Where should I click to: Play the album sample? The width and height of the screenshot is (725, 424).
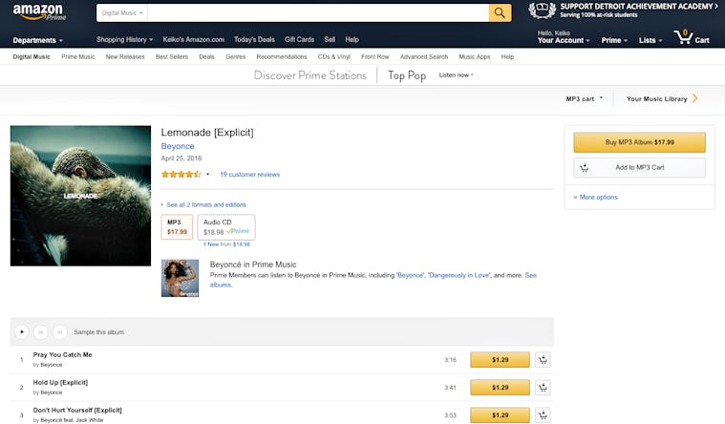22,332
